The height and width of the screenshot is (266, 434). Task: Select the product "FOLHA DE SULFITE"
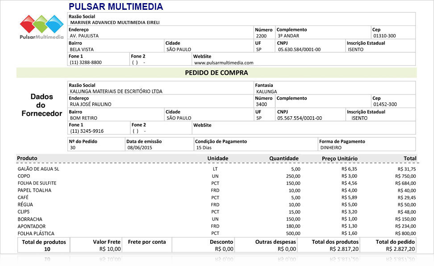click(x=37, y=184)
